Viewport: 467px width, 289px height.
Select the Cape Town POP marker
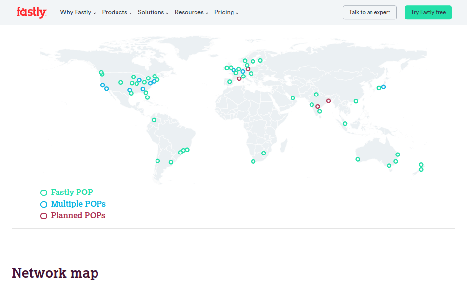click(253, 162)
